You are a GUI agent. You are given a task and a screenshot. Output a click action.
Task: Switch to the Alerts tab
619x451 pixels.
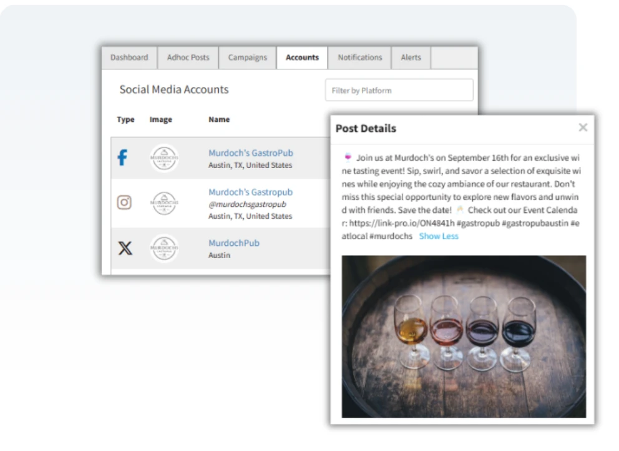(411, 57)
